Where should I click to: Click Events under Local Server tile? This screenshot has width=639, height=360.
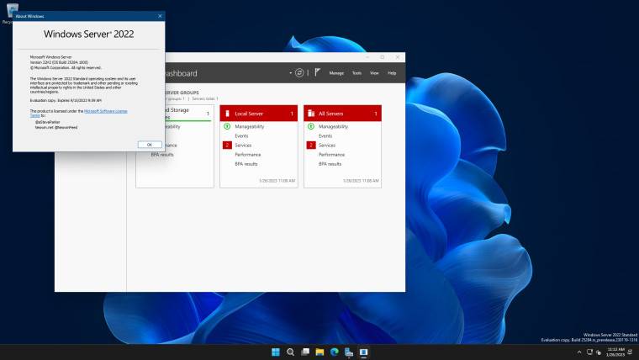coord(241,135)
